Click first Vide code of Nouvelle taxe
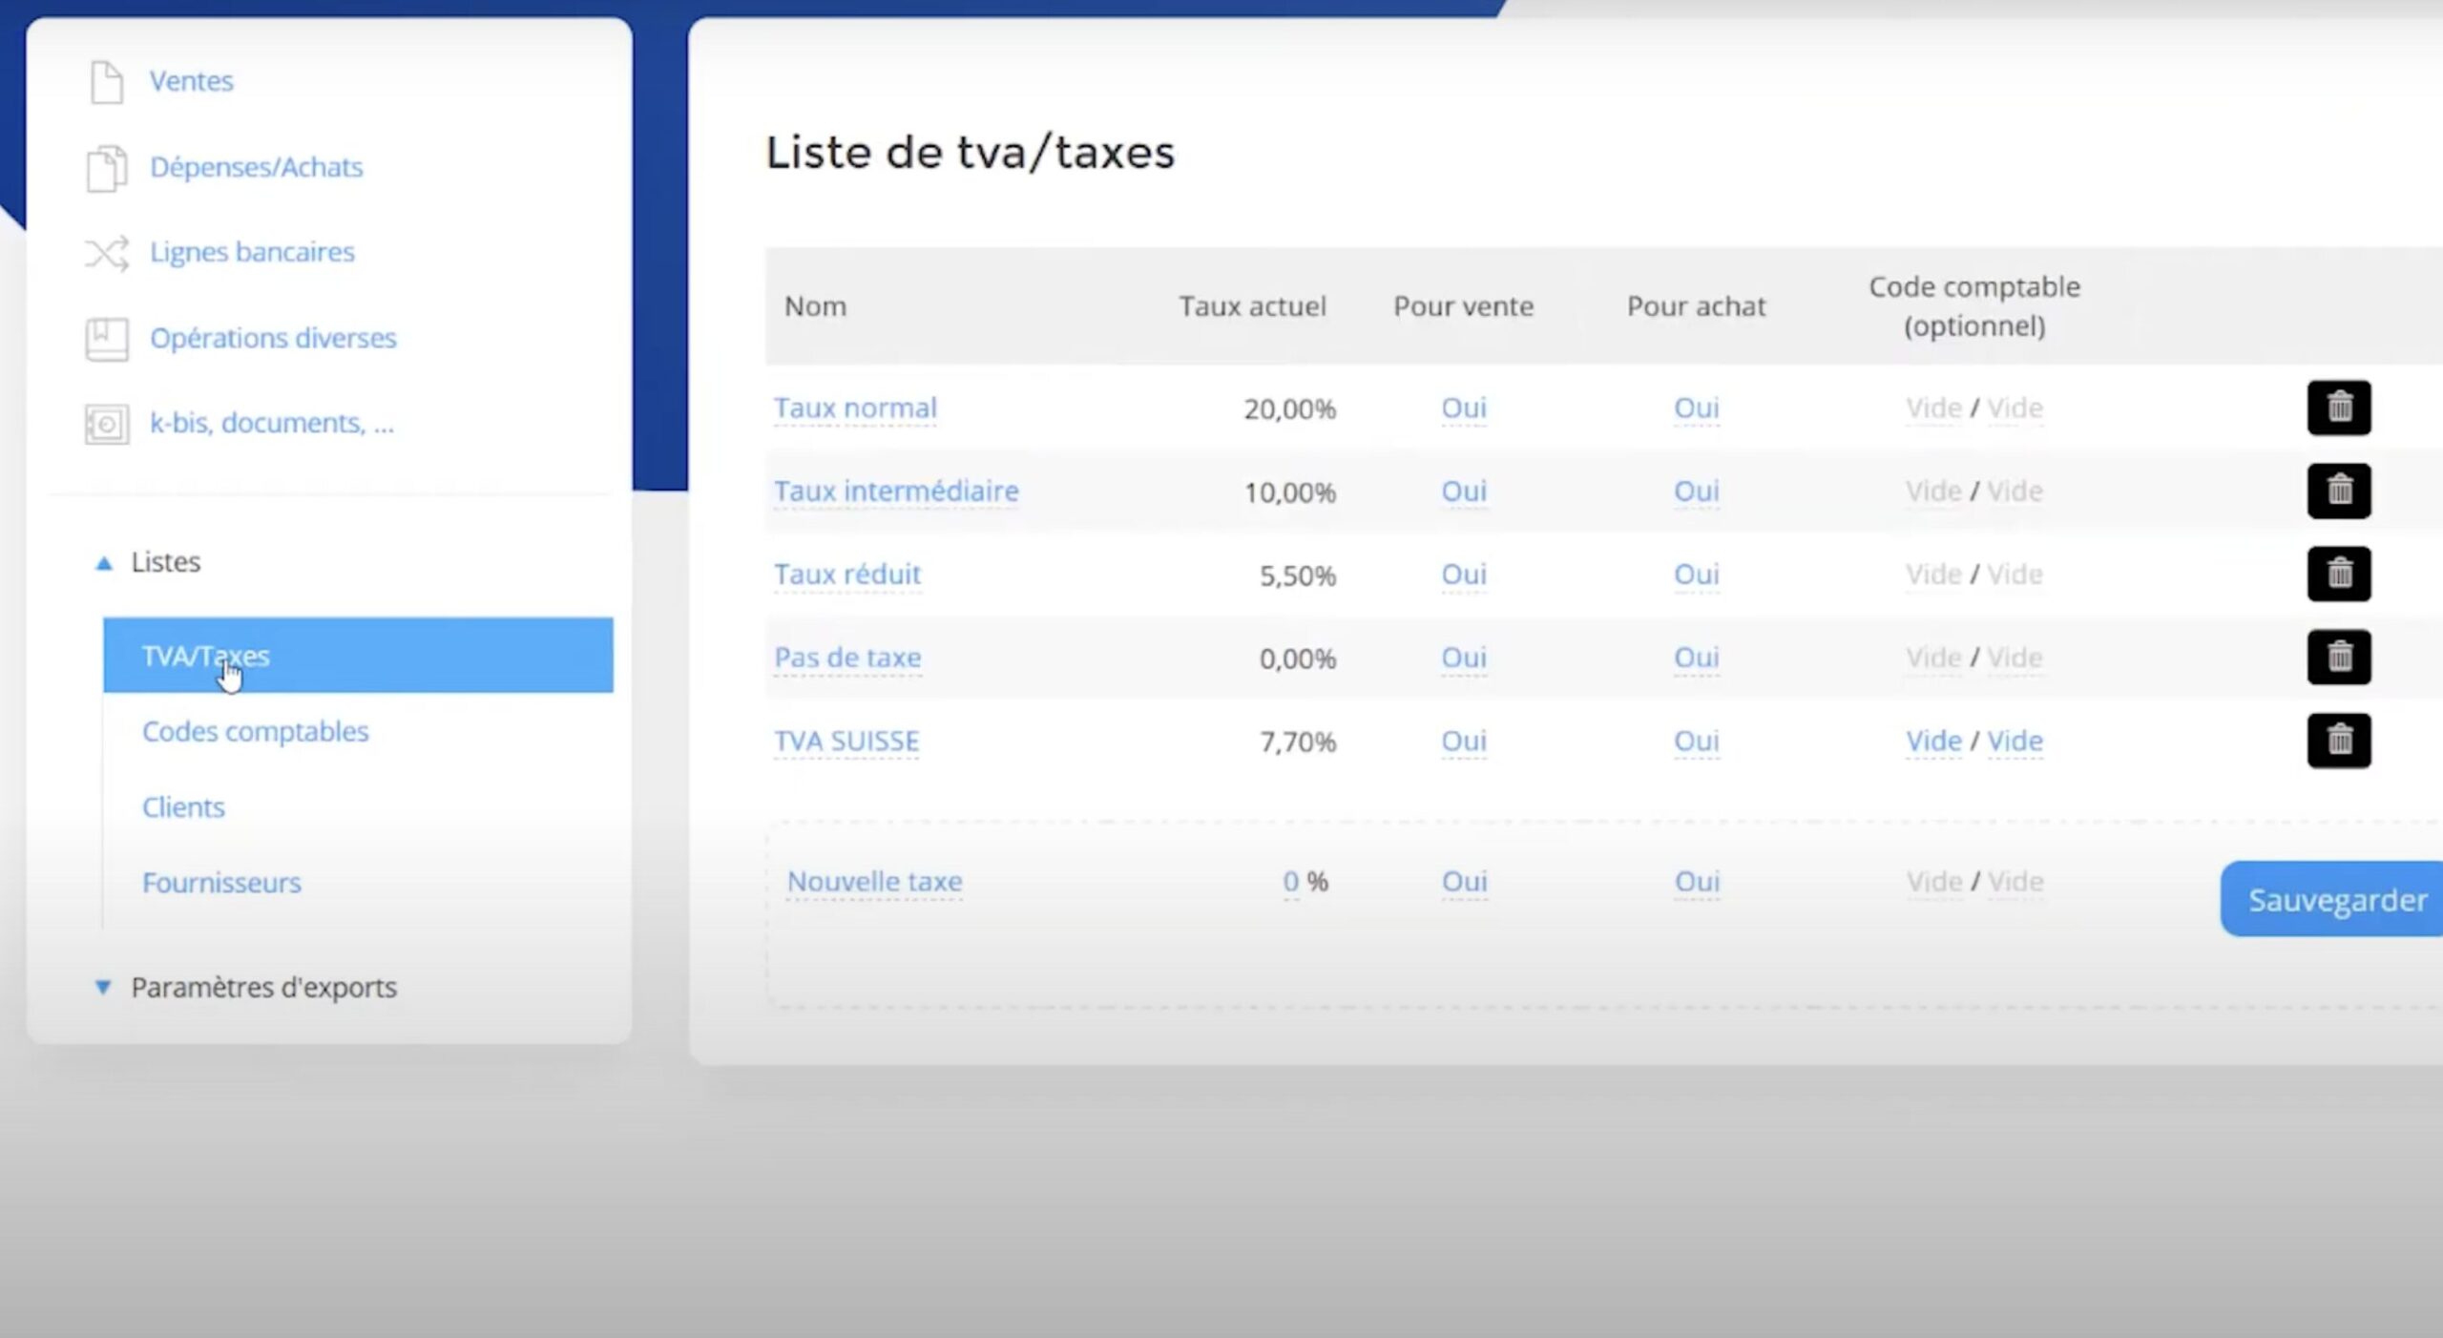 pyautogui.click(x=1933, y=882)
